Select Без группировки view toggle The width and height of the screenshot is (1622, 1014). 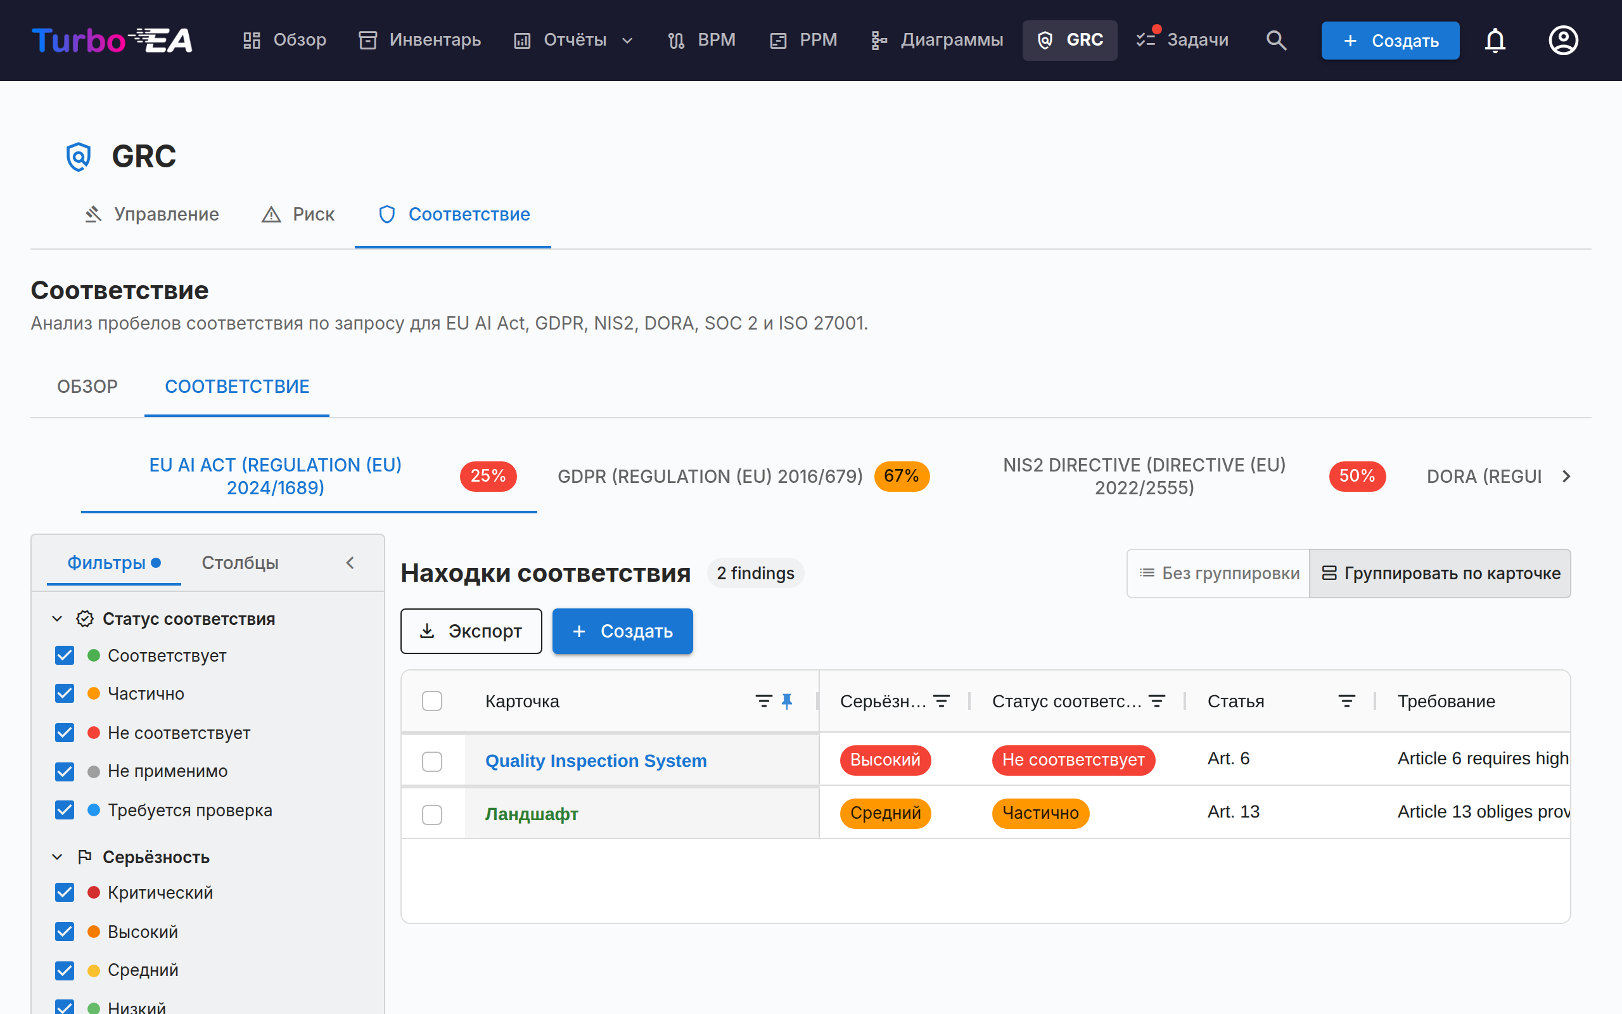(1218, 574)
